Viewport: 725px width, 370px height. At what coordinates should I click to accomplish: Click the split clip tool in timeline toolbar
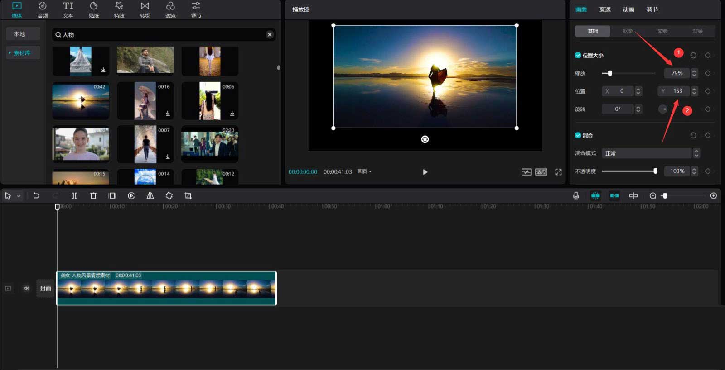pos(74,196)
